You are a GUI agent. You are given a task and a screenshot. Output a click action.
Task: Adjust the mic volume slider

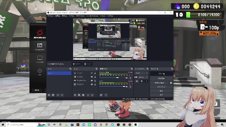[x=112, y=86]
